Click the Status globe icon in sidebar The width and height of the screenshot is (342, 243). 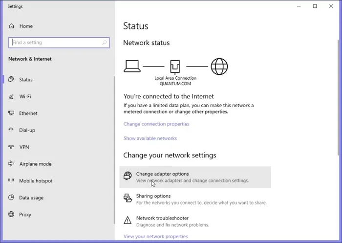click(x=11, y=79)
